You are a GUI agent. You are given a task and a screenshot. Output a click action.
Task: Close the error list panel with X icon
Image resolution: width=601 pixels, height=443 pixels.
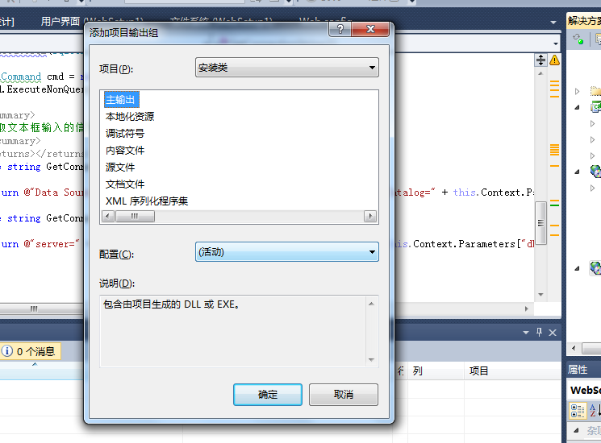553,333
